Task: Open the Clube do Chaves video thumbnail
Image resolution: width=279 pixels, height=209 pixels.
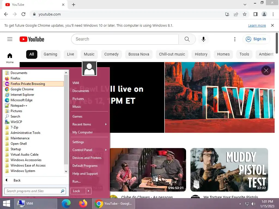Action: [x=148, y=170]
